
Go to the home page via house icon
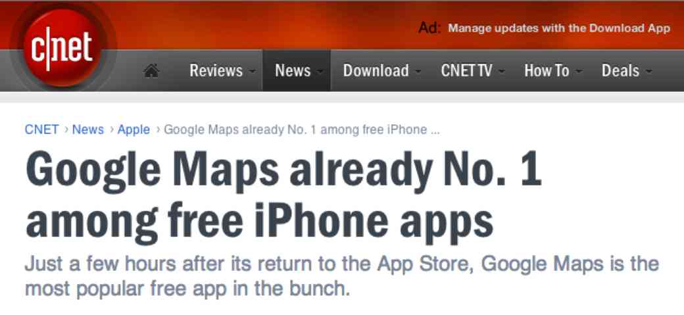tap(151, 70)
